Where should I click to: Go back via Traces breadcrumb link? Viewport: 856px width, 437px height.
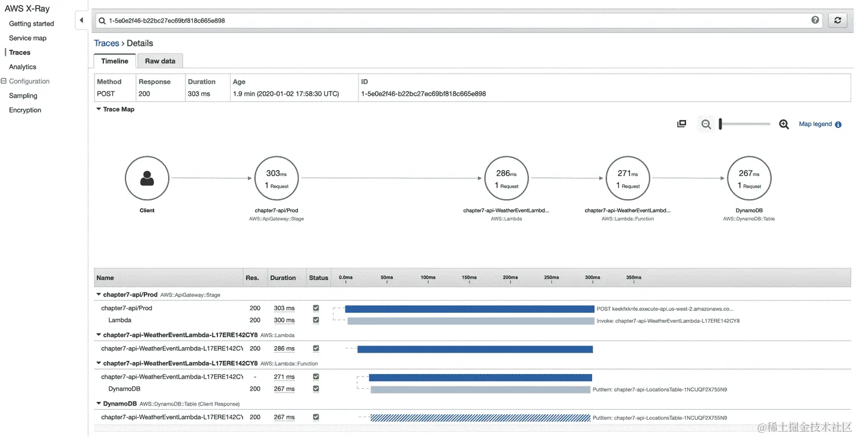106,43
